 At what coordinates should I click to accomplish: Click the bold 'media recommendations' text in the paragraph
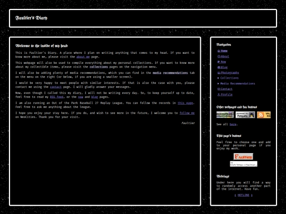coord(170,73)
